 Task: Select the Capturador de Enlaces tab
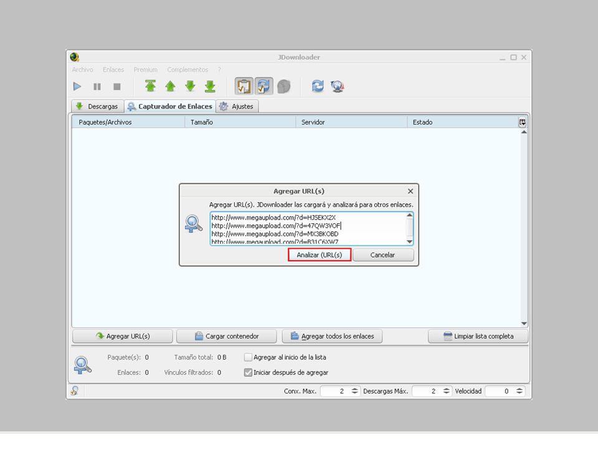pyautogui.click(x=169, y=106)
